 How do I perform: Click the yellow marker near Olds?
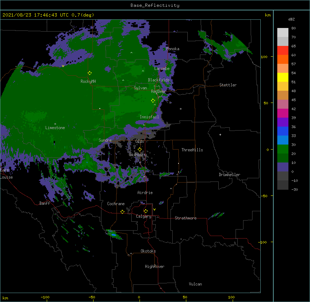[x=140, y=150]
